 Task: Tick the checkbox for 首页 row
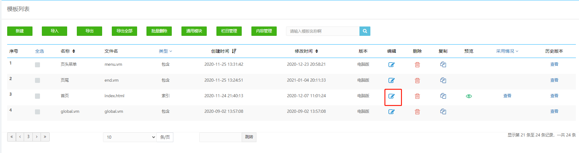(37, 96)
